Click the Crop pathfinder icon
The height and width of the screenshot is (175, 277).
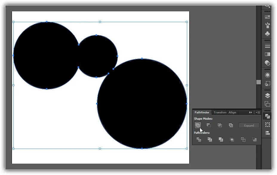coord(232,140)
